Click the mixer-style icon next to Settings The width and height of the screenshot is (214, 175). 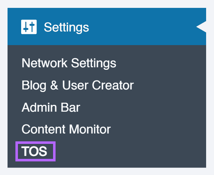click(29, 27)
